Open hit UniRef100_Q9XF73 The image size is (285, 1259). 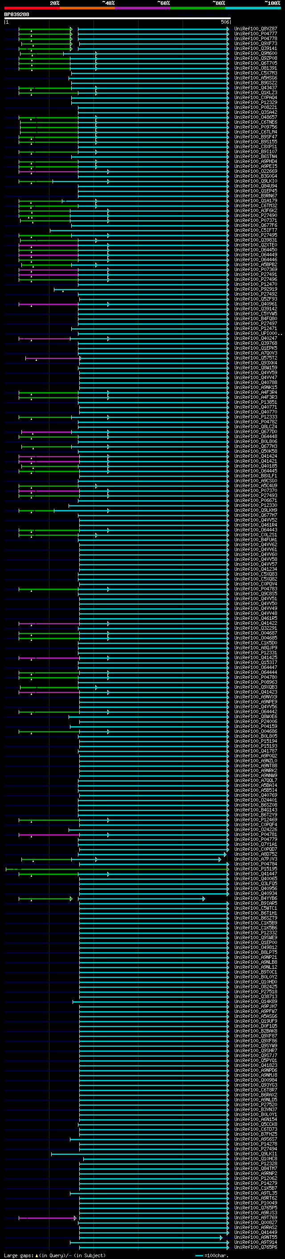tap(256, 43)
